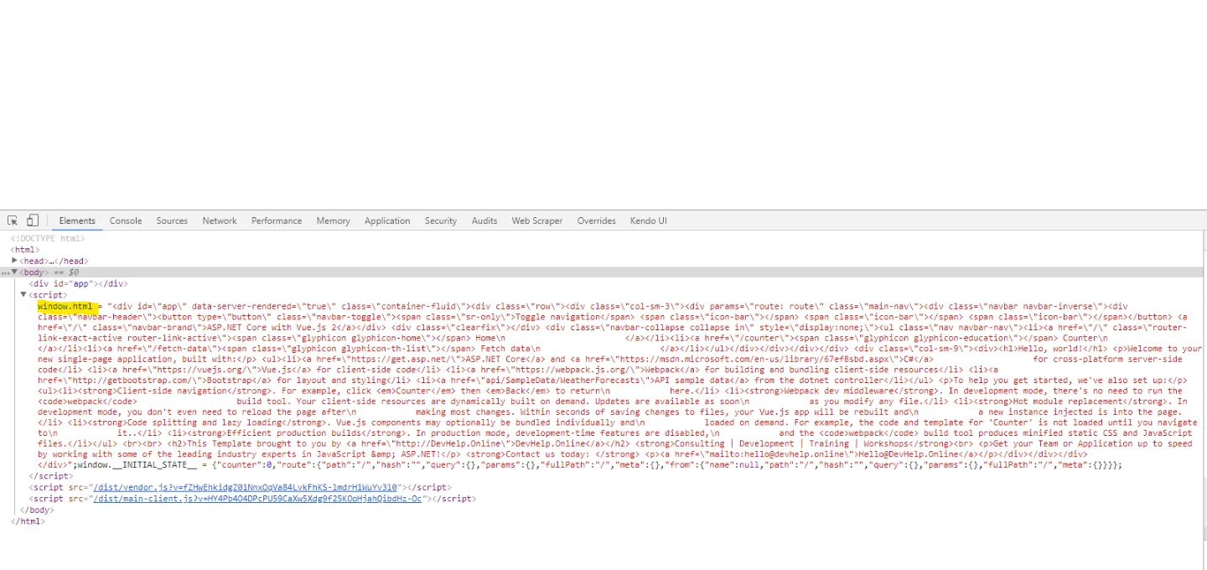
Task: Switch to the Overrides tab
Action: click(597, 220)
